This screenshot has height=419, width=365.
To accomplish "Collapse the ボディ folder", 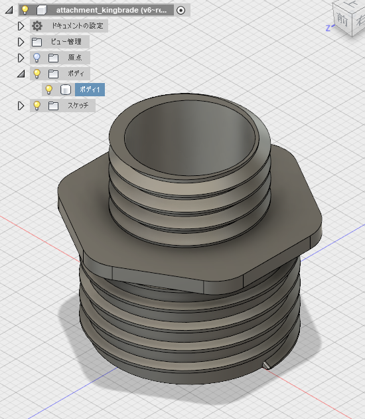I will coord(21,74).
